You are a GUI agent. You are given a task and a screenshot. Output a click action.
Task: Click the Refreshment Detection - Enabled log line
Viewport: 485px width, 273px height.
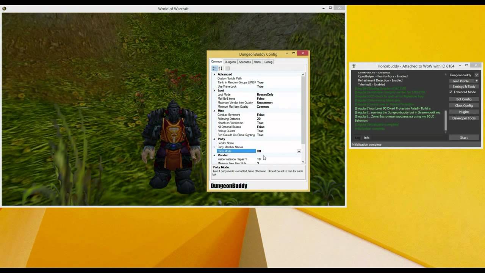(380, 80)
